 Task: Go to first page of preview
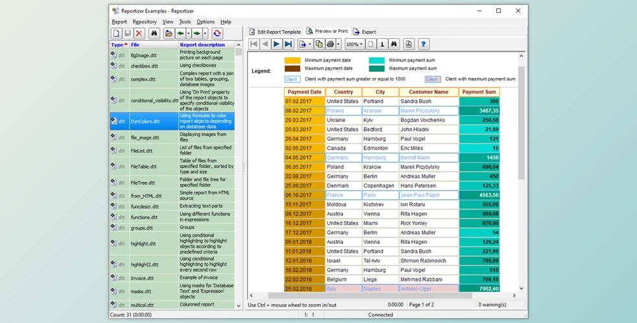pos(254,44)
